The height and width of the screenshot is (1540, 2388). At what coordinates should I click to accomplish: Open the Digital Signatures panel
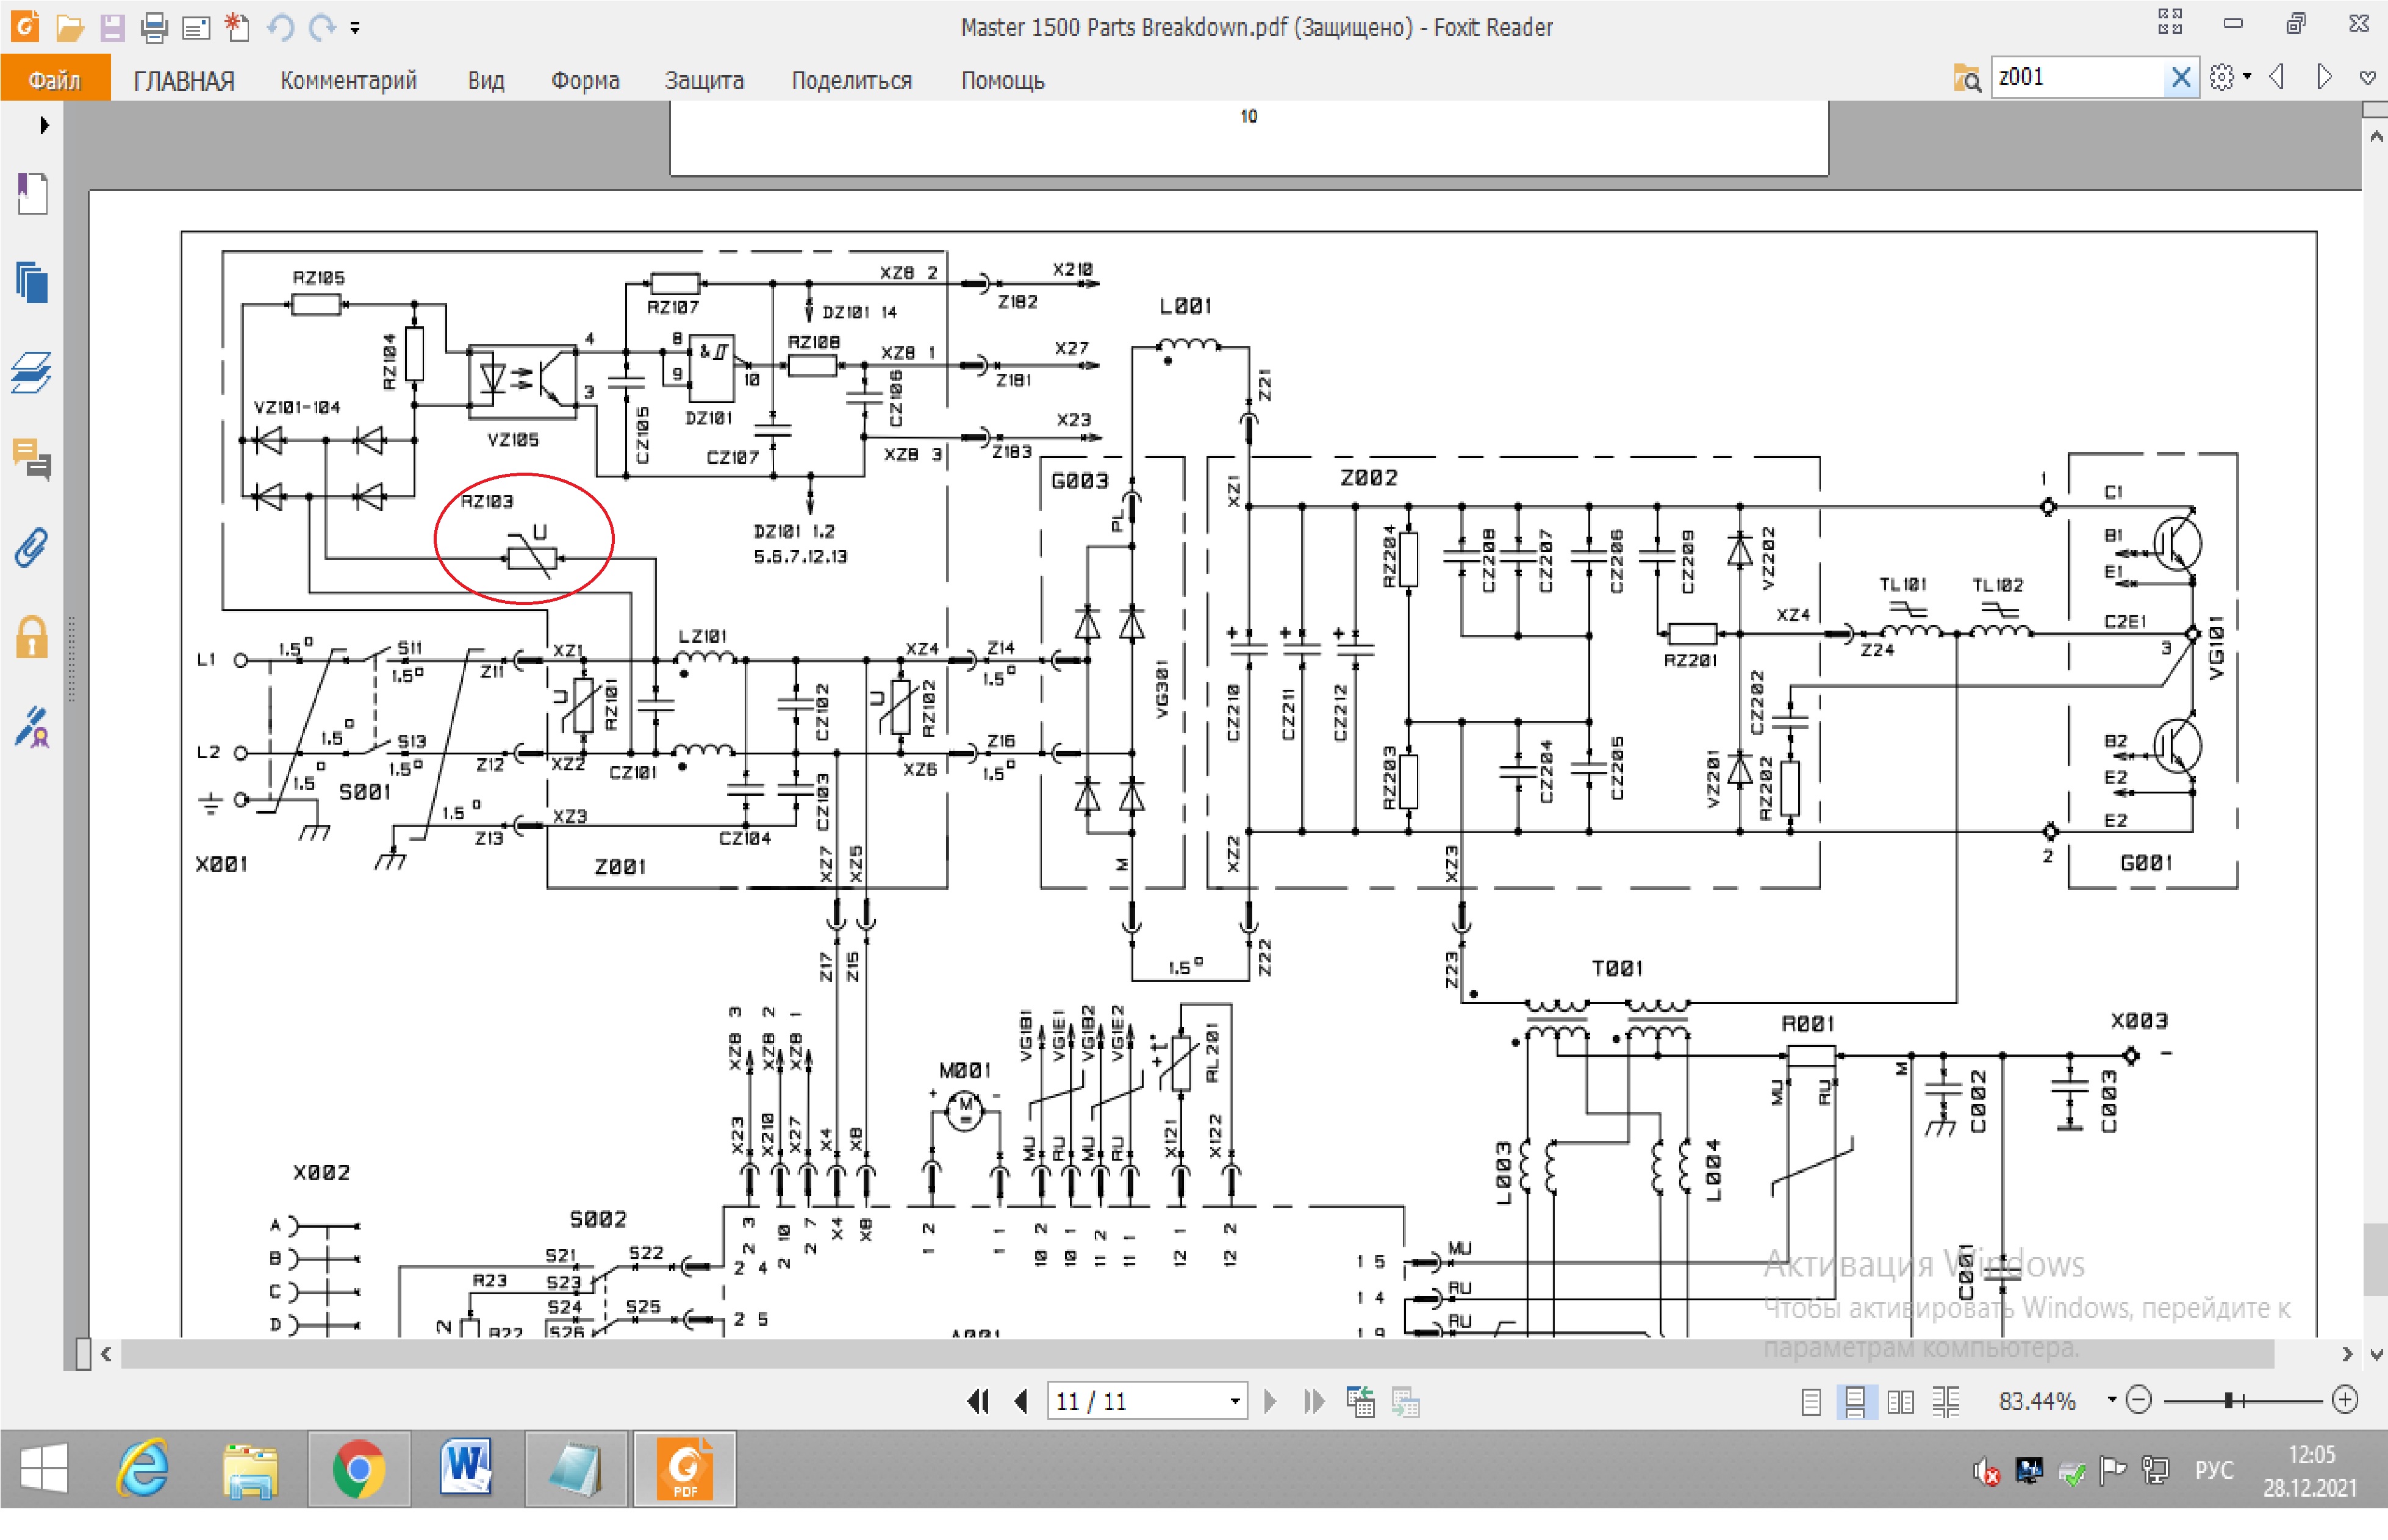coord(32,727)
